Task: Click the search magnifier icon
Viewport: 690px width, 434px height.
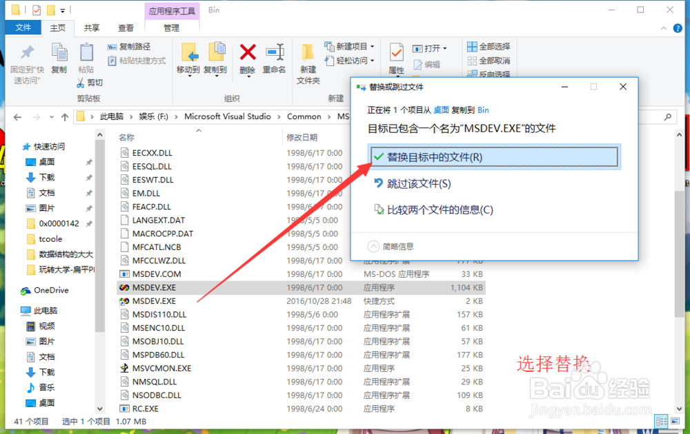Action: 667,117
